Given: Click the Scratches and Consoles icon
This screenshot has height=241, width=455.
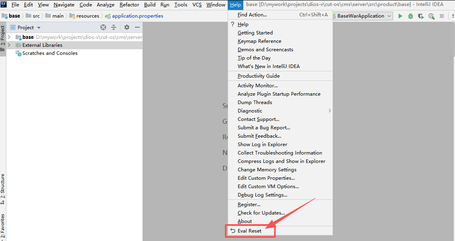Looking at the screenshot, I should click(18, 53).
